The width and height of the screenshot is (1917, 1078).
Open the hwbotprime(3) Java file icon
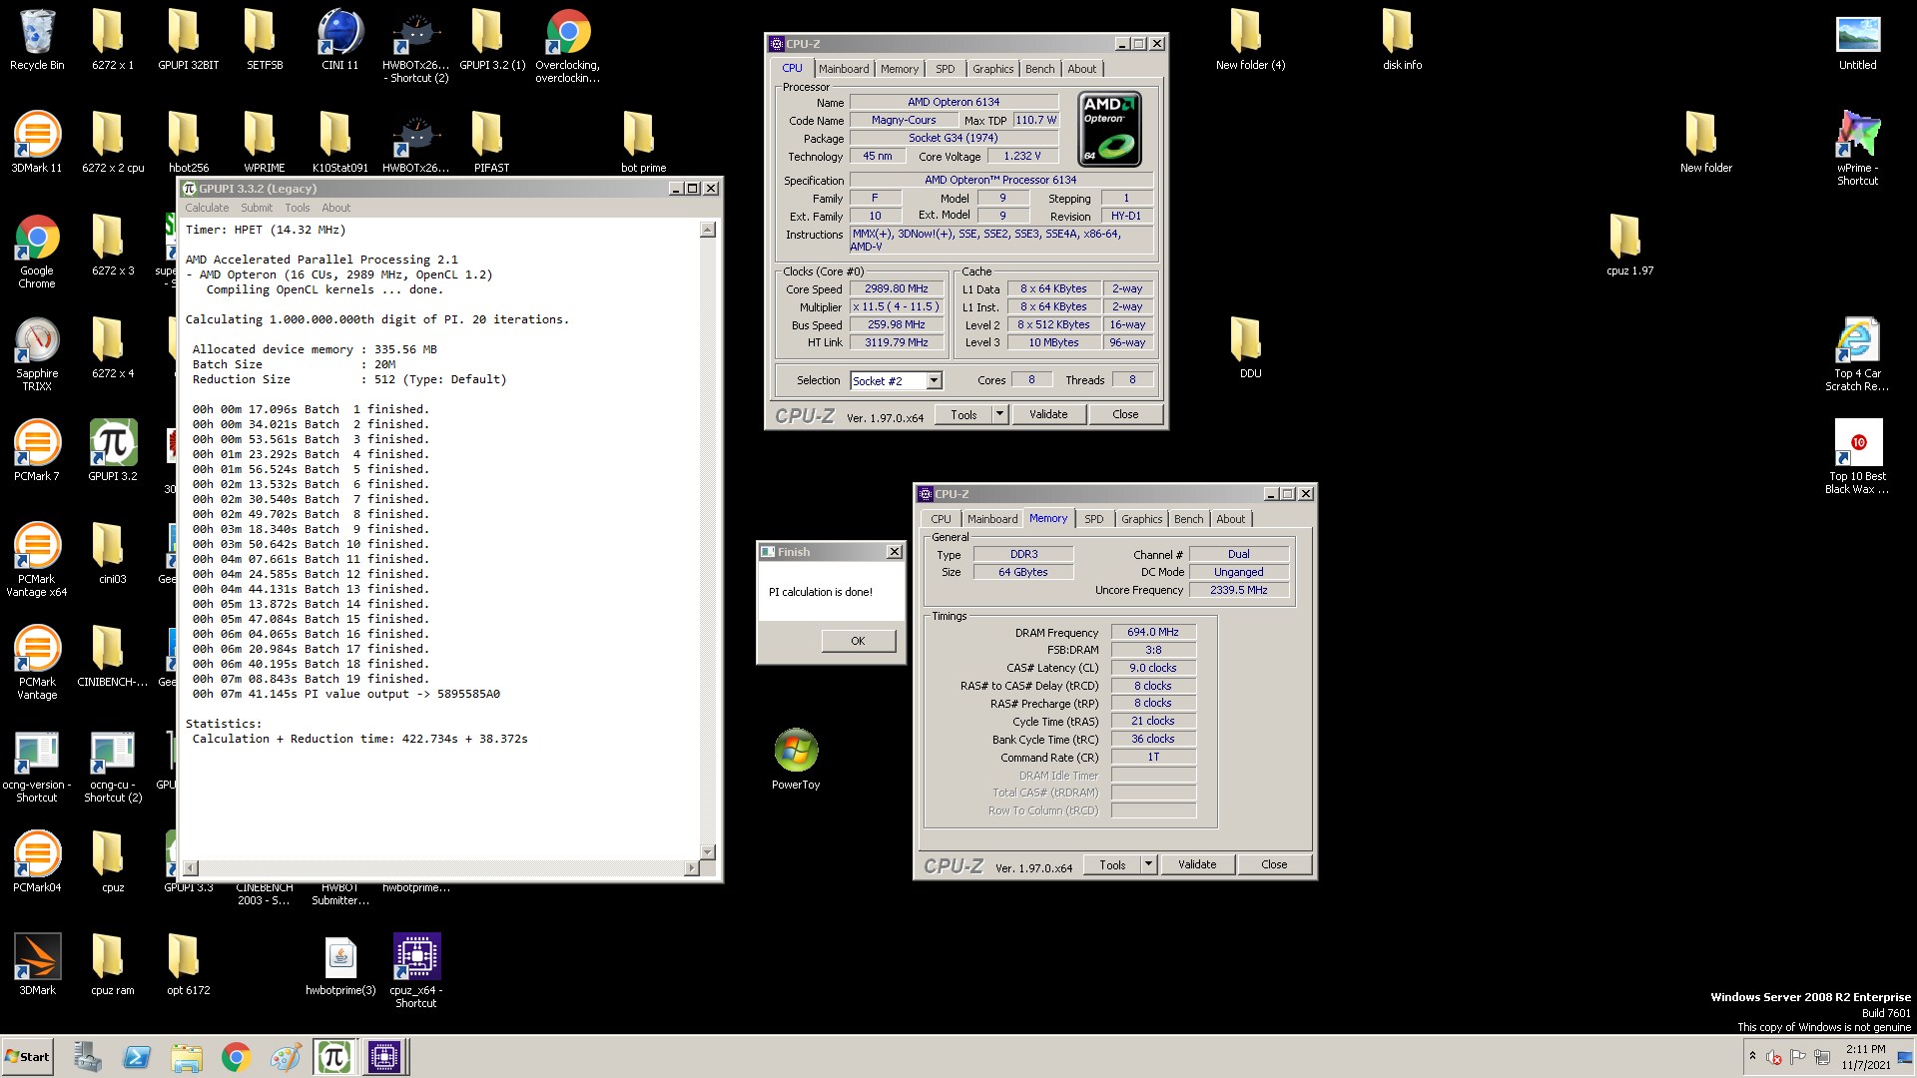pos(340,964)
